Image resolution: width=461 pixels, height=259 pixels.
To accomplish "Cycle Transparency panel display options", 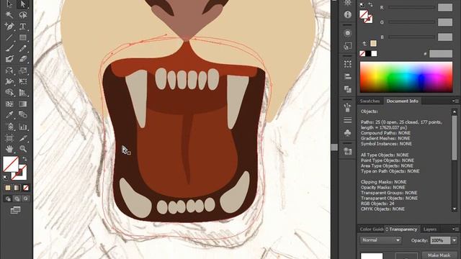I will pos(387,230).
